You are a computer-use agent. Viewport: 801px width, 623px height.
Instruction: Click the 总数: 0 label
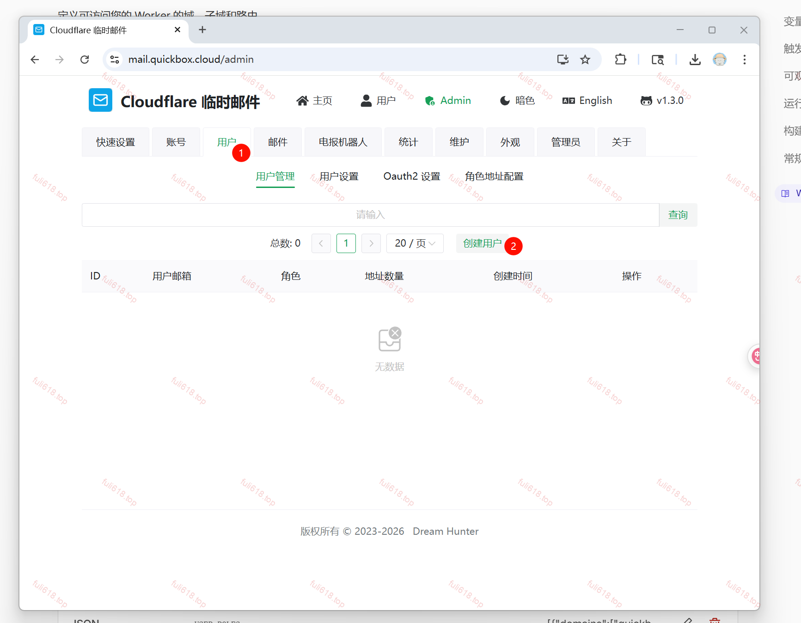285,243
